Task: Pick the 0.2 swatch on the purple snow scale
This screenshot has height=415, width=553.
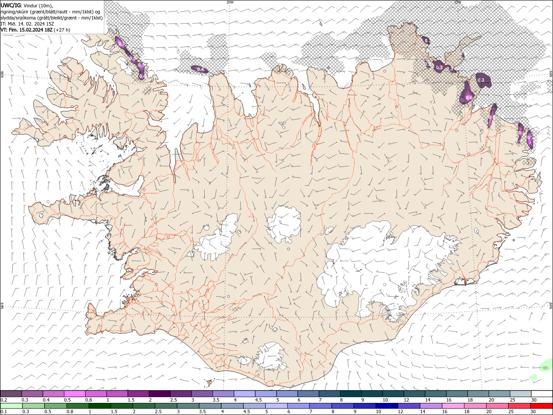Action: (x=11, y=394)
